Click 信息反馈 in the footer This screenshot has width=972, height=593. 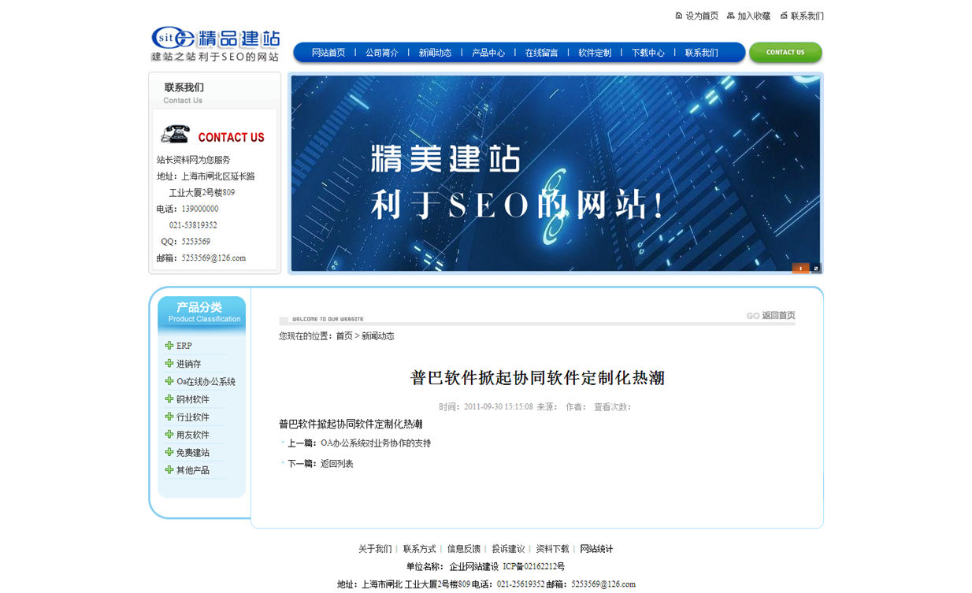[x=464, y=549]
